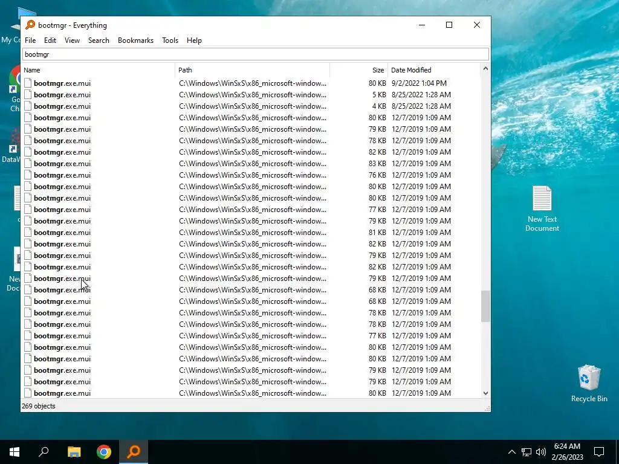Select the New Text Document desktop icon
Image resolution: width=619 pixels, height=464 pixels.
click(x=542, y=208)
